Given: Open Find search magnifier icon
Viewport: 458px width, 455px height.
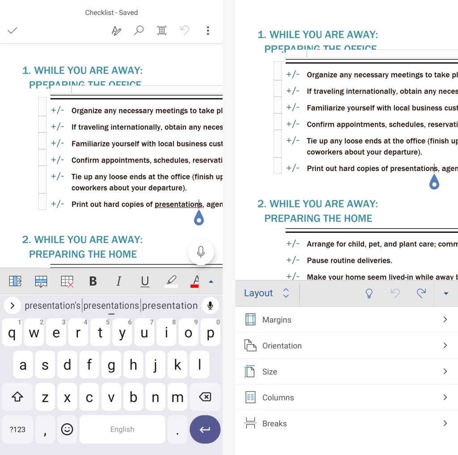Looking at the screenshot, I should (139, 30).
